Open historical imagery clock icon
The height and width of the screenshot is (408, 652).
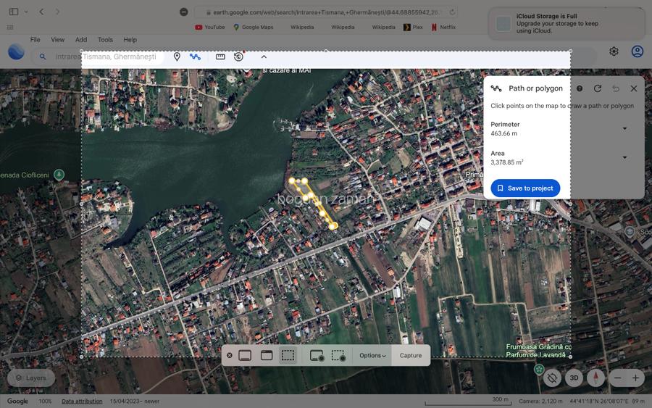[x=238, y=57]
